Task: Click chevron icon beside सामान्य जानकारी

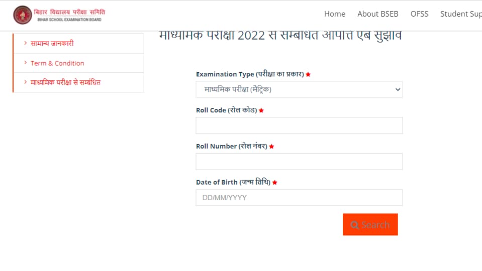Action: click(26, 43)
